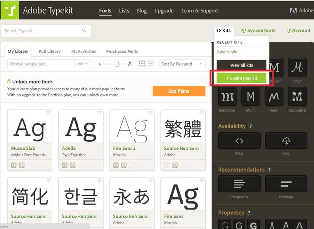Select Paragraphs recommendation filter
Image resolution: width=314 pixels, height=229 pixels.
[239, 184]
